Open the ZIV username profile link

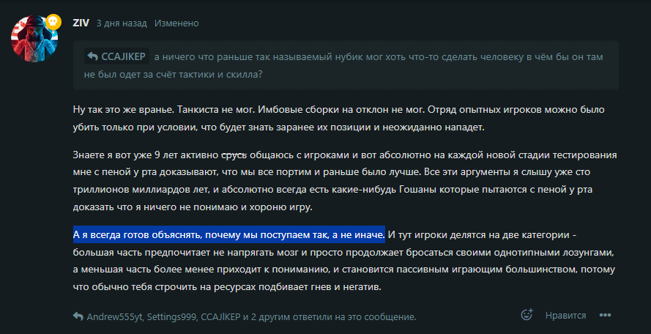point(81,23)
